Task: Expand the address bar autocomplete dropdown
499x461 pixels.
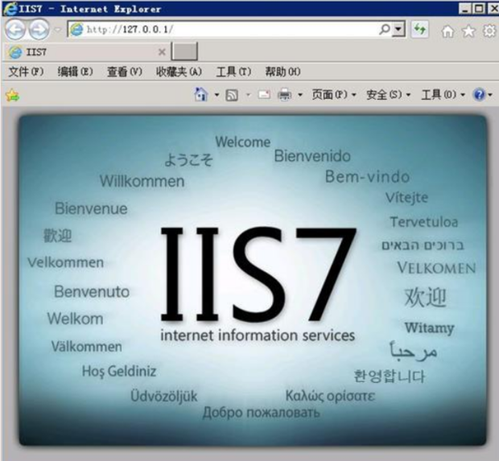Action: click(x=398, y=30)
